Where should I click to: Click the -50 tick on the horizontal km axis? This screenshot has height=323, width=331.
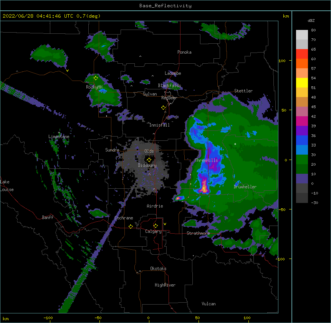pyautogui.click(x=98, y=318)
